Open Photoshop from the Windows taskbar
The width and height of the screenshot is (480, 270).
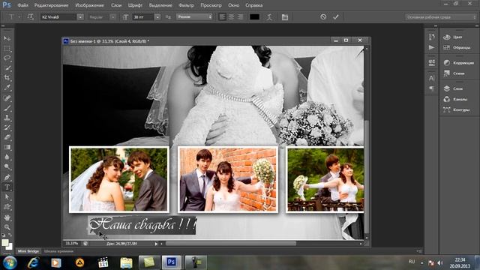(171, 262)
